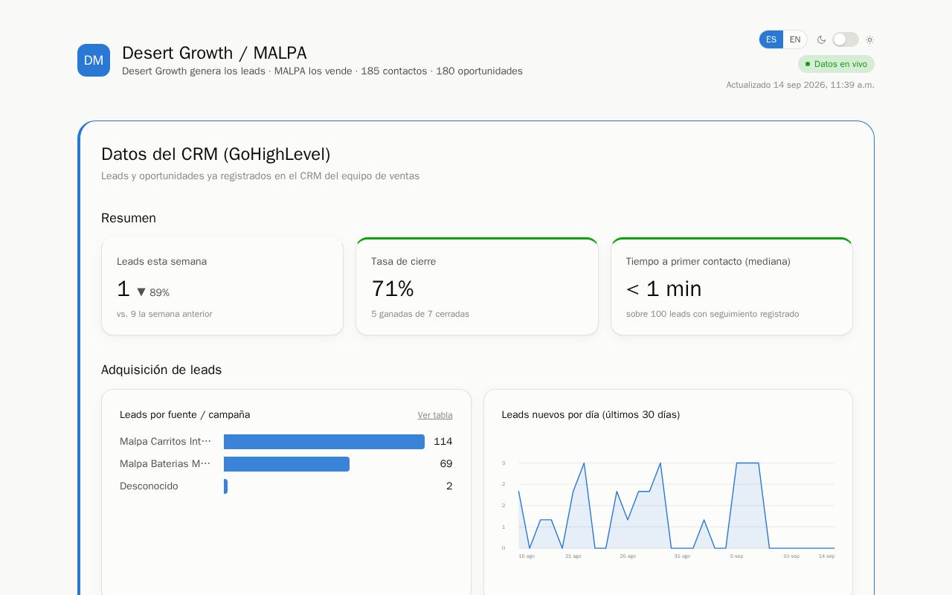Click the Malpa Carritos Int… label
The width and height of the screenshot is (952, 595).
tap(165, 442)
